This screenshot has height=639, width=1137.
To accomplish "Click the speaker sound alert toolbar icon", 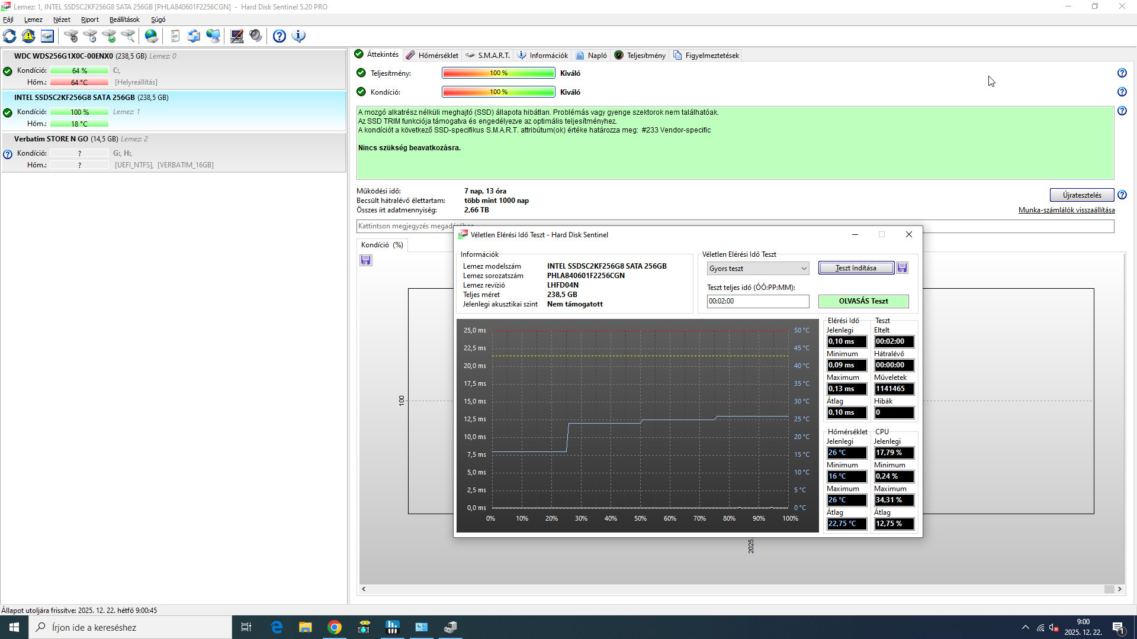I will 256,36.
